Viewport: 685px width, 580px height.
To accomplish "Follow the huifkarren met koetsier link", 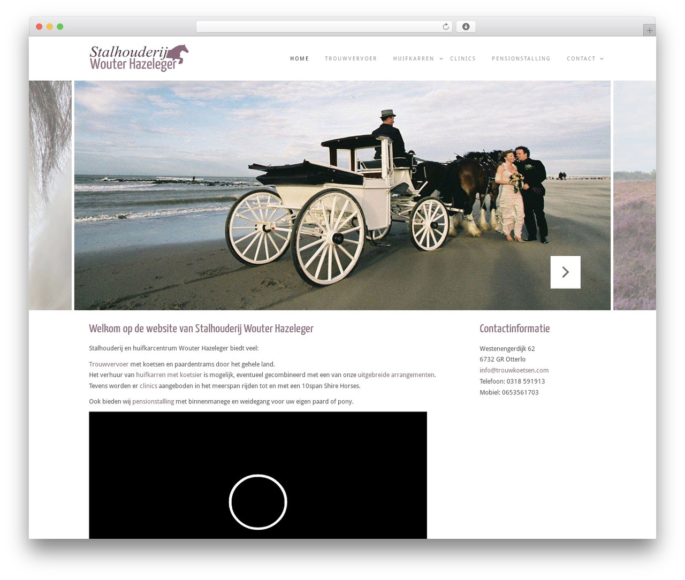I will point(169,375).
